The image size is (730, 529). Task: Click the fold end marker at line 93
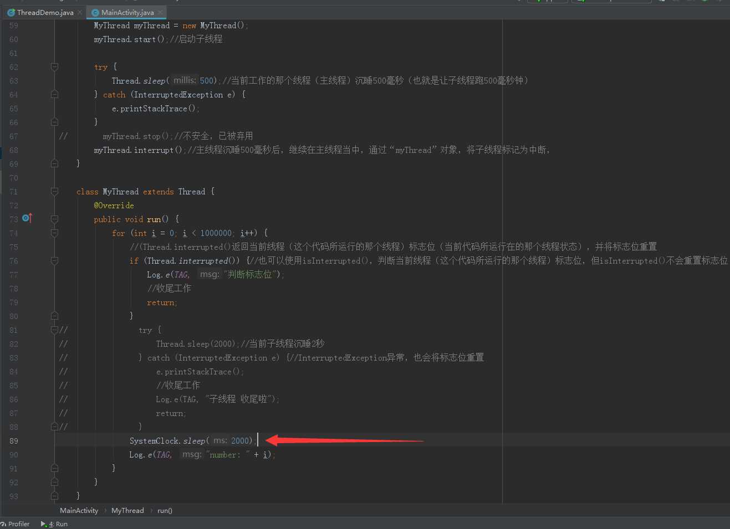pos(54,496)
